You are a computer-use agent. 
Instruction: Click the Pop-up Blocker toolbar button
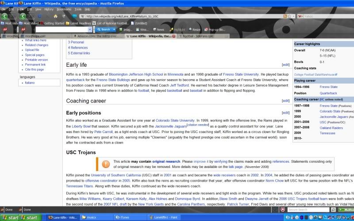coord(215,30)
